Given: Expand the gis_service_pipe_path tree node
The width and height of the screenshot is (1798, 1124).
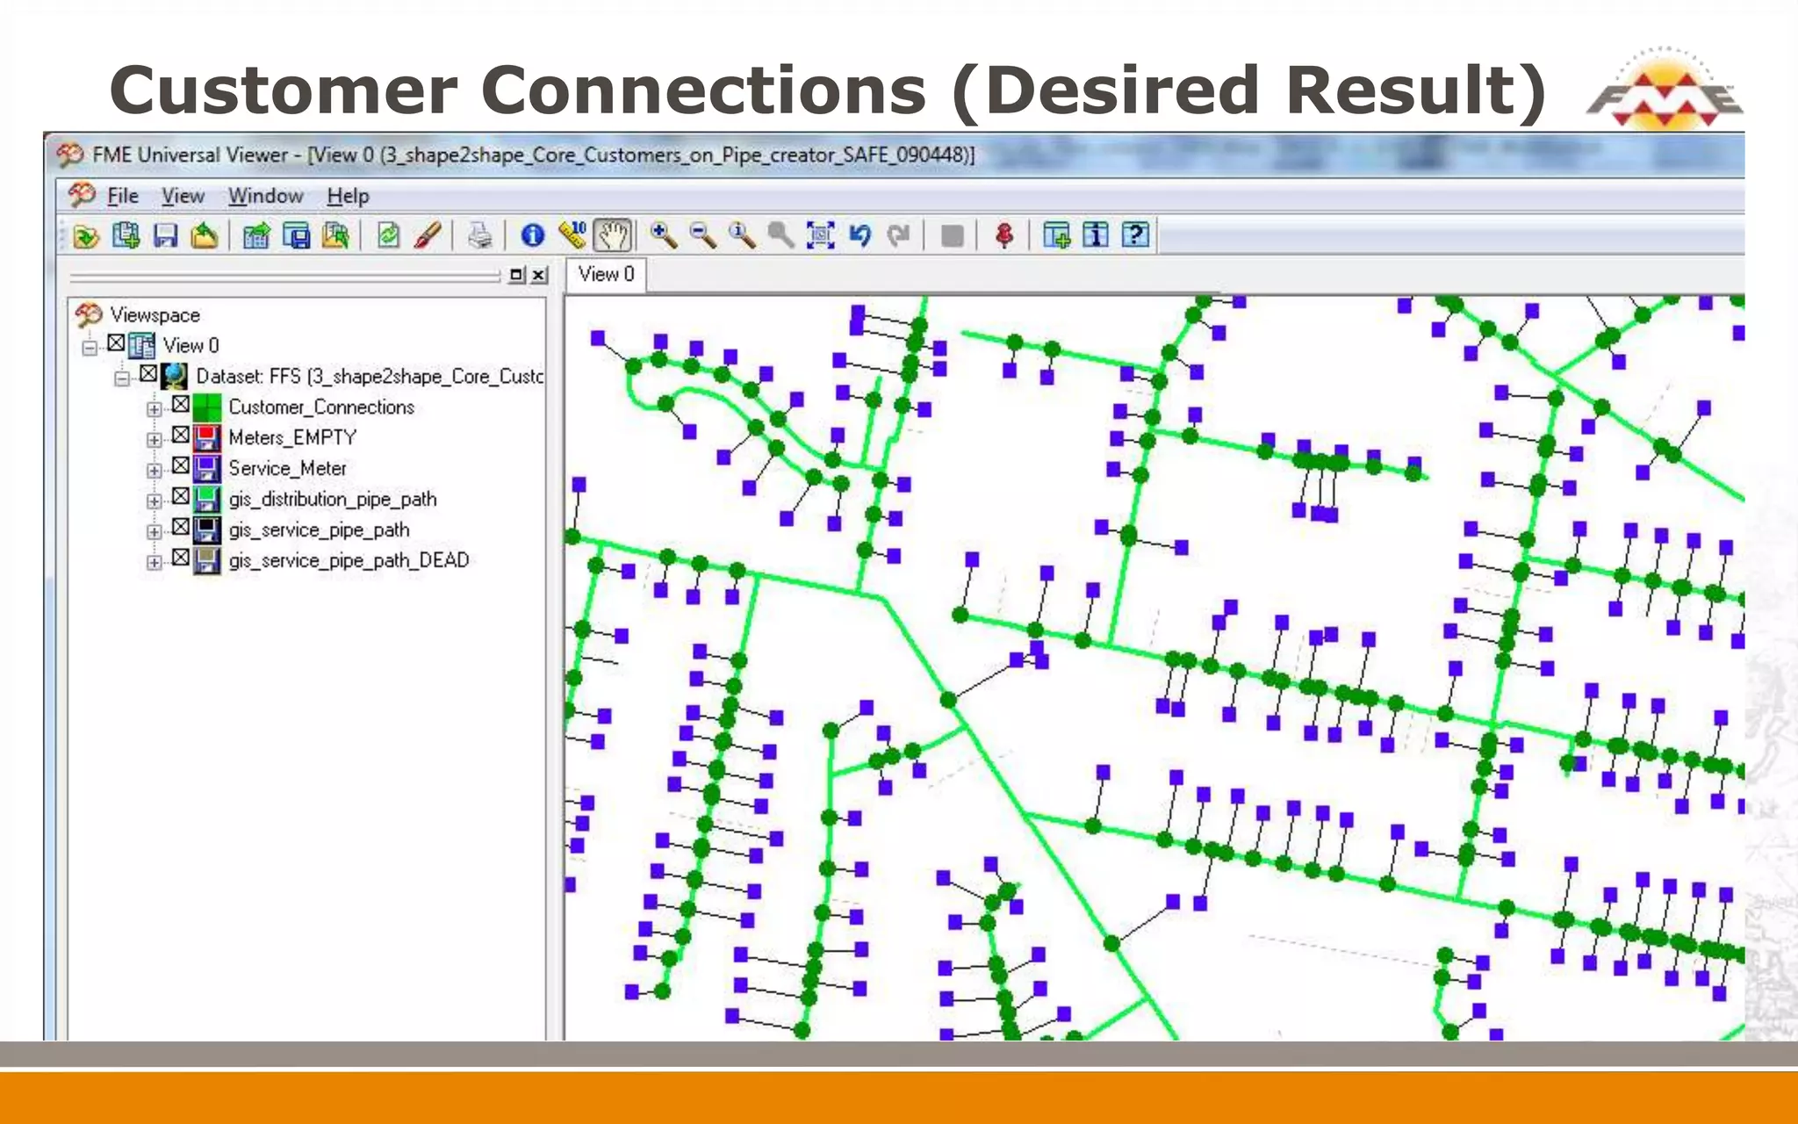Looking at the screenshot, I should (x=155, y=532).
